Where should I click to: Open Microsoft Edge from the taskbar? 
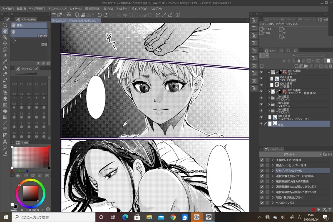point(125,217)
